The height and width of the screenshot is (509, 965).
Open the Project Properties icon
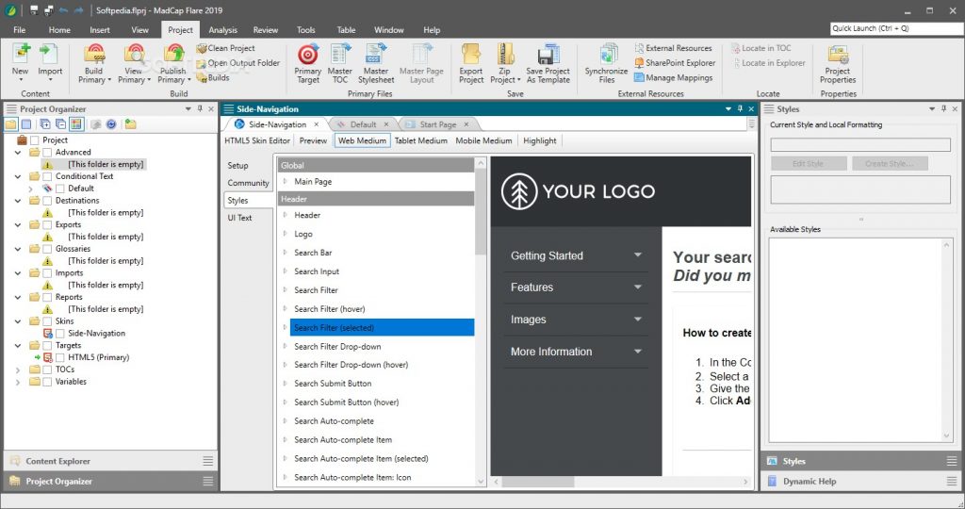click(x=837, y=55)
